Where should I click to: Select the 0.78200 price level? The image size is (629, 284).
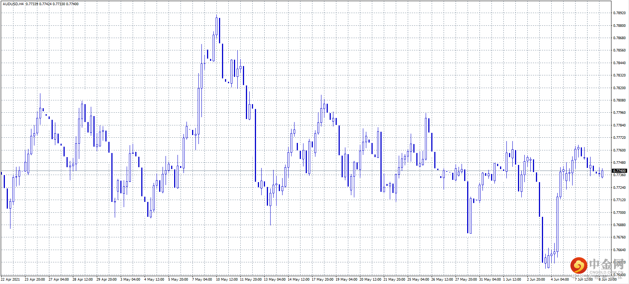619,88
